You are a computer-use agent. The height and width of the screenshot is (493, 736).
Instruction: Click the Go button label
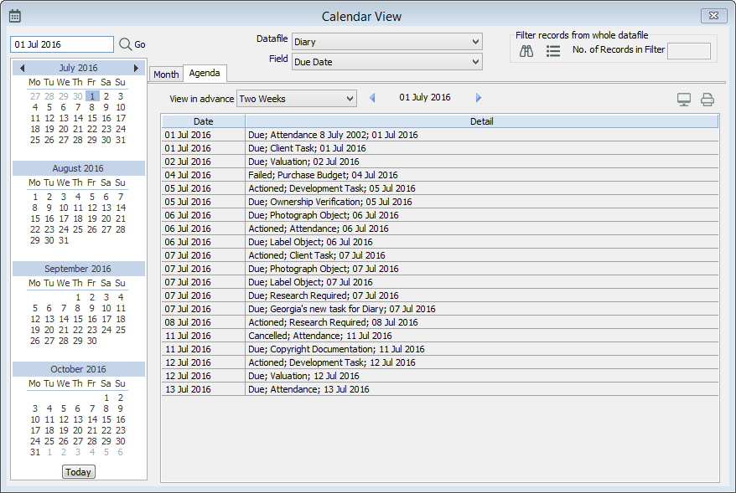pos(140,44)
